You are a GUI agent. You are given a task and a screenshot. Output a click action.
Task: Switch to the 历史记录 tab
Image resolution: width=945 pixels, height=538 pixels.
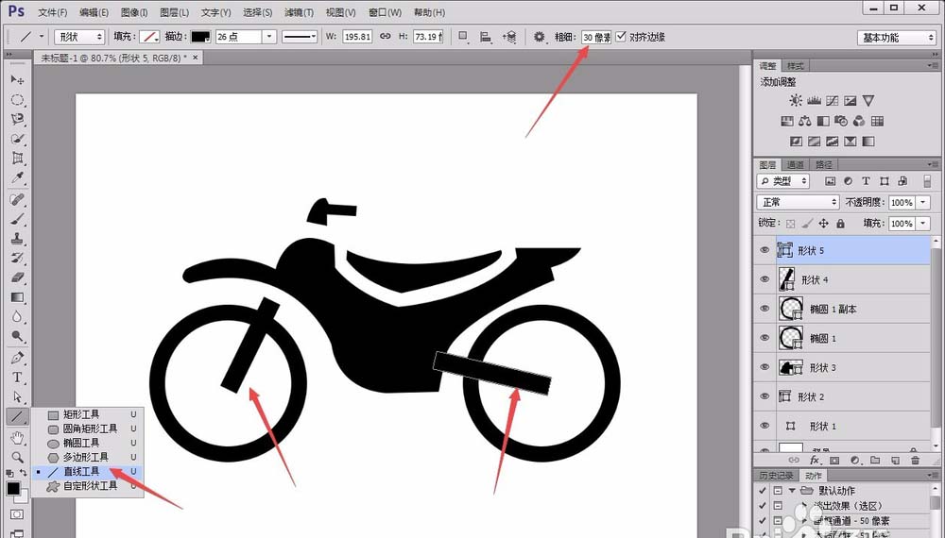(x=776, y=476)
